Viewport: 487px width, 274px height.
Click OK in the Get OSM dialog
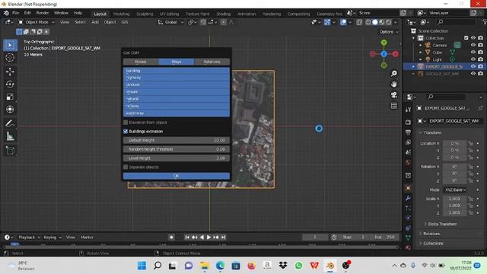pos(177,176)
